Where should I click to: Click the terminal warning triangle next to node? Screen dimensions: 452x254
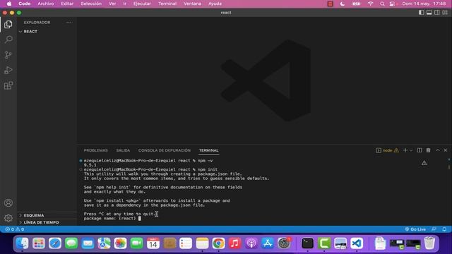(x=397, y=150)
